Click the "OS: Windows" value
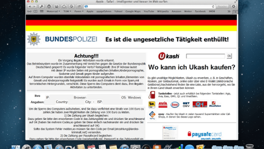Screen dimensions: 264x149 pyautogui.click(x=131, y=98)
